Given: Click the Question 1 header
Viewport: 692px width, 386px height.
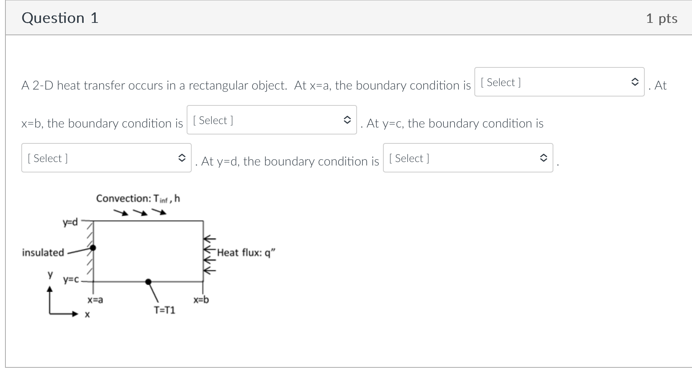Looking at the screenshot, I should tap(60, 17).
